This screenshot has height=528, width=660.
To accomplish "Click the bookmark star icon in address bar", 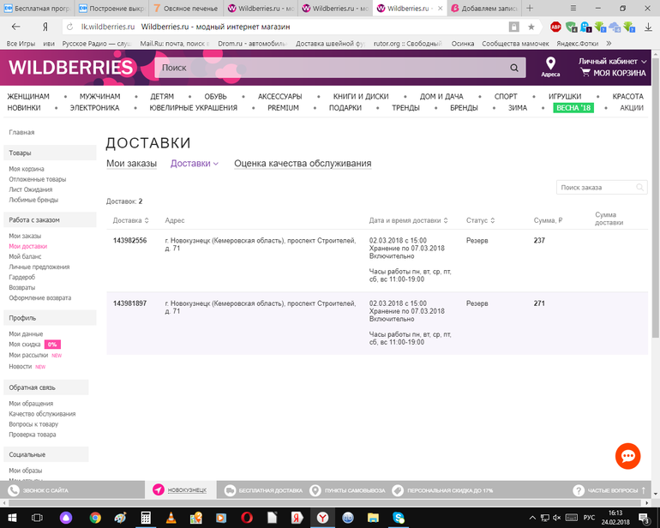I will (531, 27).
